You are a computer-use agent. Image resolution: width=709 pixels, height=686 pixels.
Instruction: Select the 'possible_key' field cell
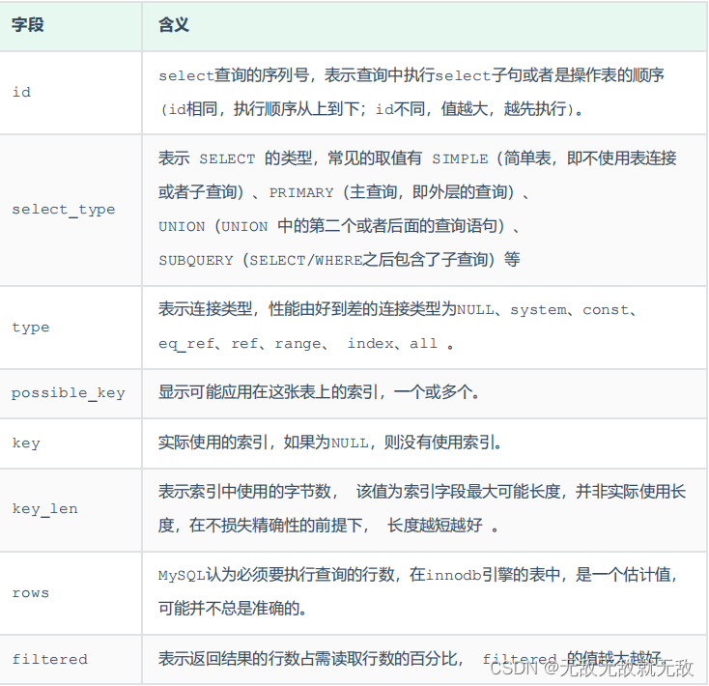click(x=71, y=393)
